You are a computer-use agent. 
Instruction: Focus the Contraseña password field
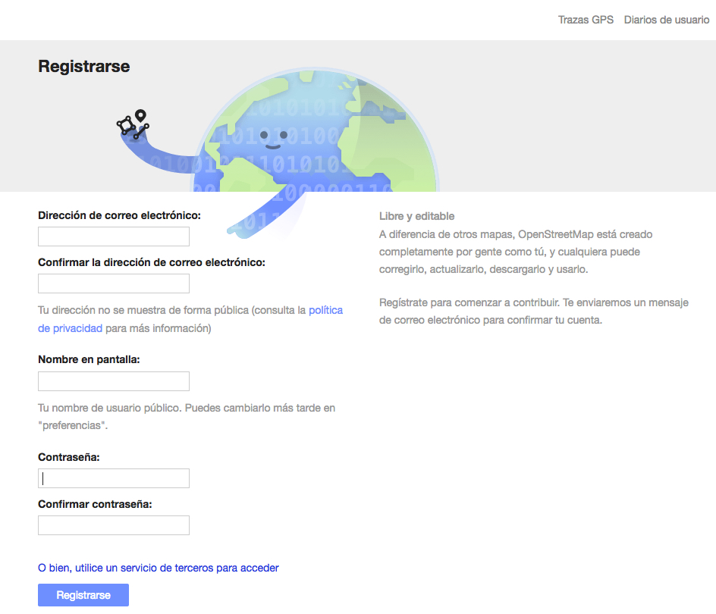(x=114, y=478)
